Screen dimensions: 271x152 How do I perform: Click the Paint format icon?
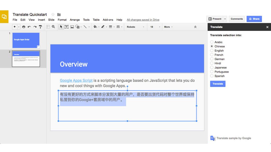[x=40, y=27]
